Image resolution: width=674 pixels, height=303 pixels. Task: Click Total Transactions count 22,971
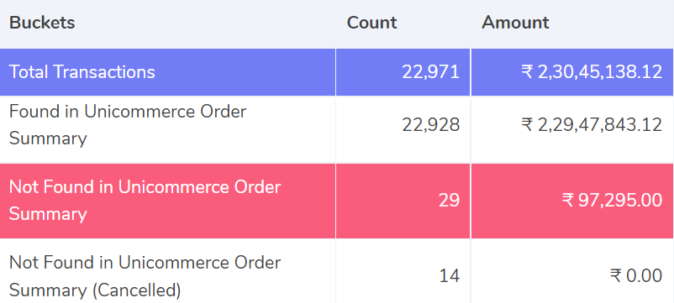tap(431, 72)
